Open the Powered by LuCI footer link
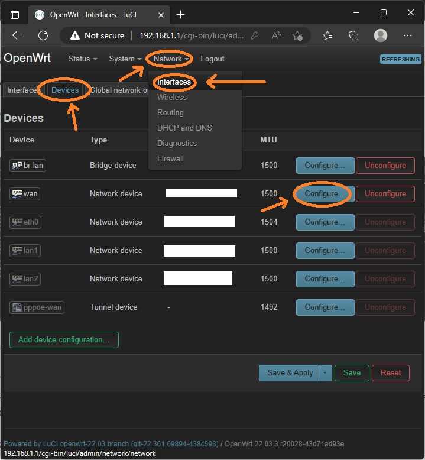This screenshot has width=425, height=460. coord(111,443)
